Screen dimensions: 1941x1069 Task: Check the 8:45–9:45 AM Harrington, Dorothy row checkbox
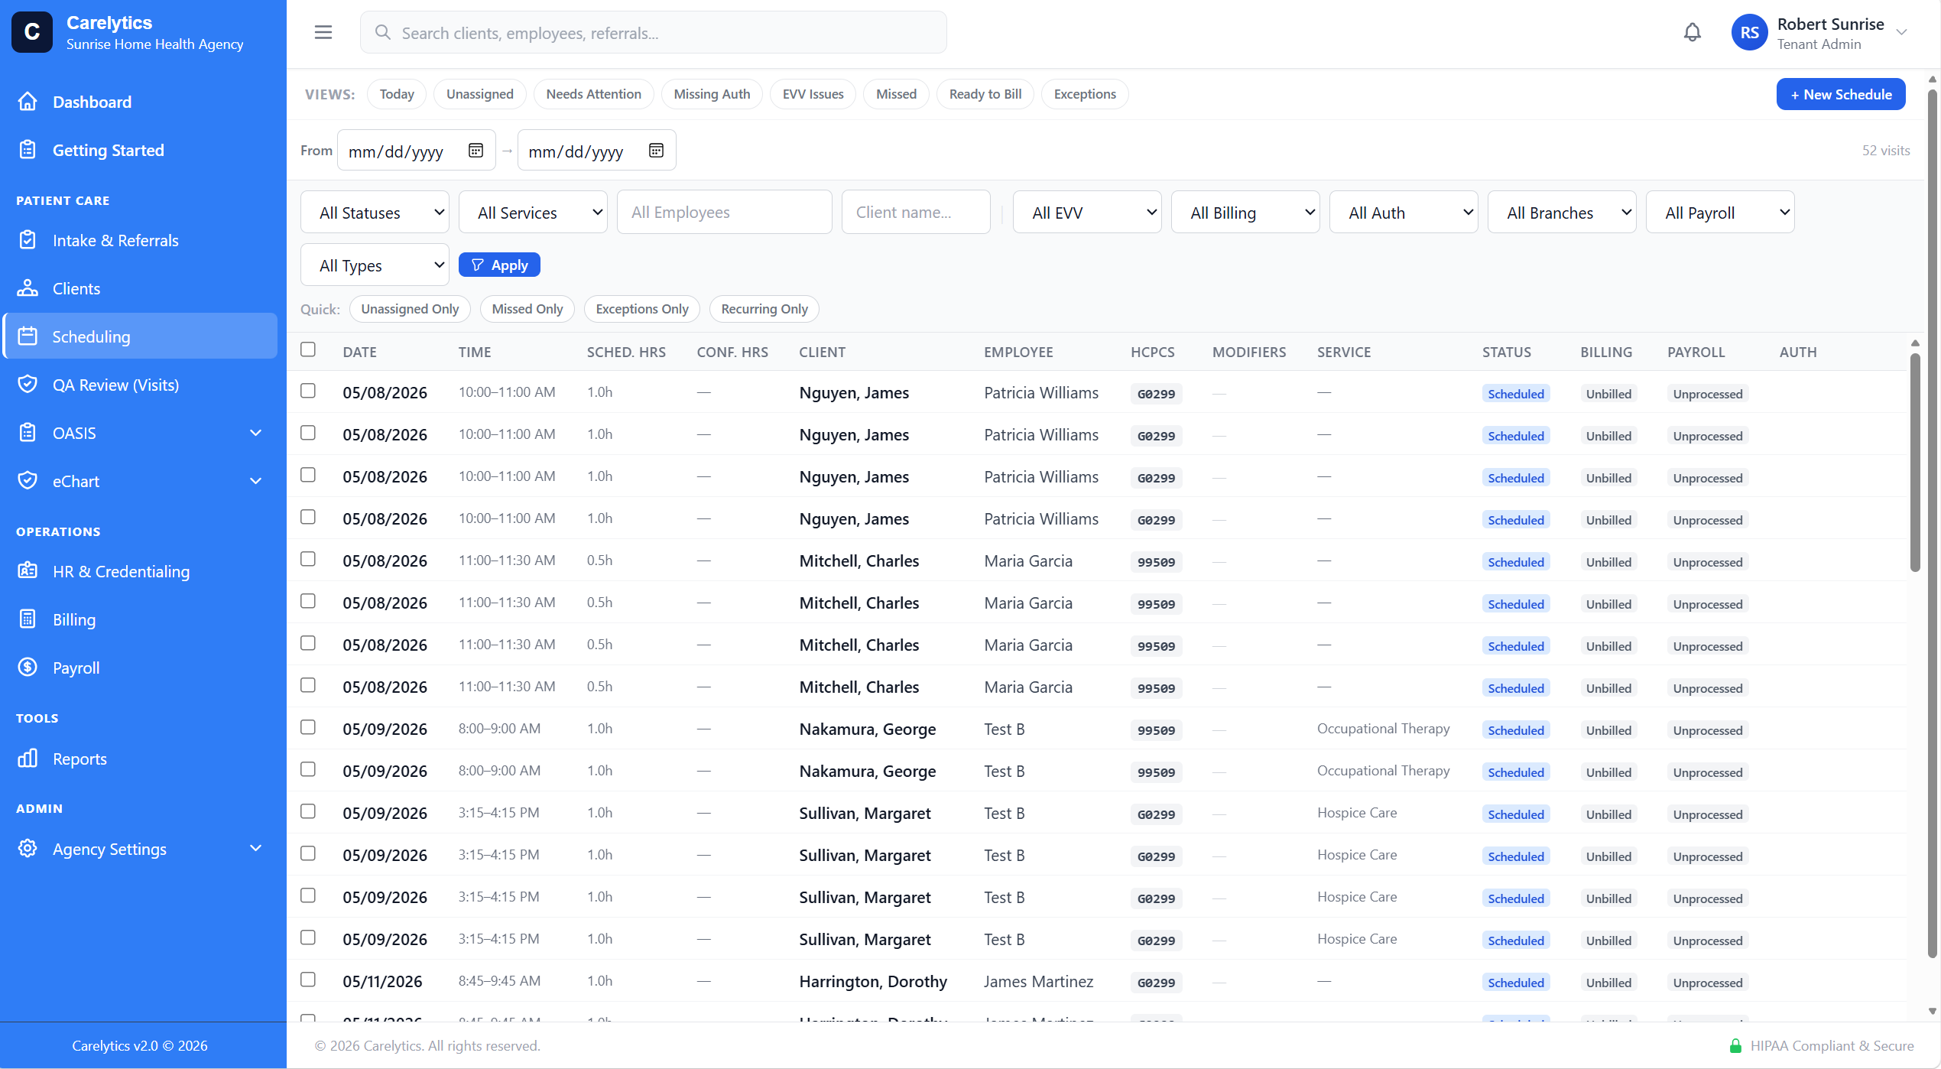[308, 980]
